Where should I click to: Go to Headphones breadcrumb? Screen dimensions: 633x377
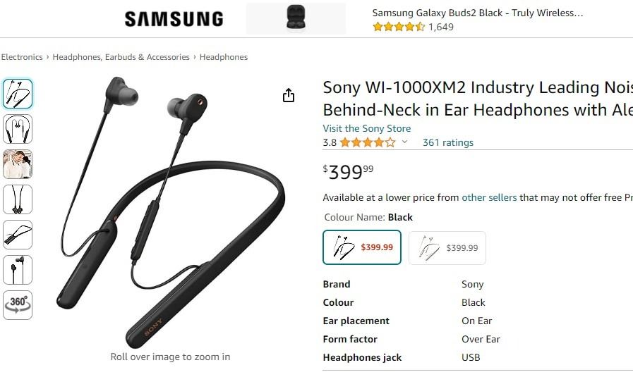point(224,57)
